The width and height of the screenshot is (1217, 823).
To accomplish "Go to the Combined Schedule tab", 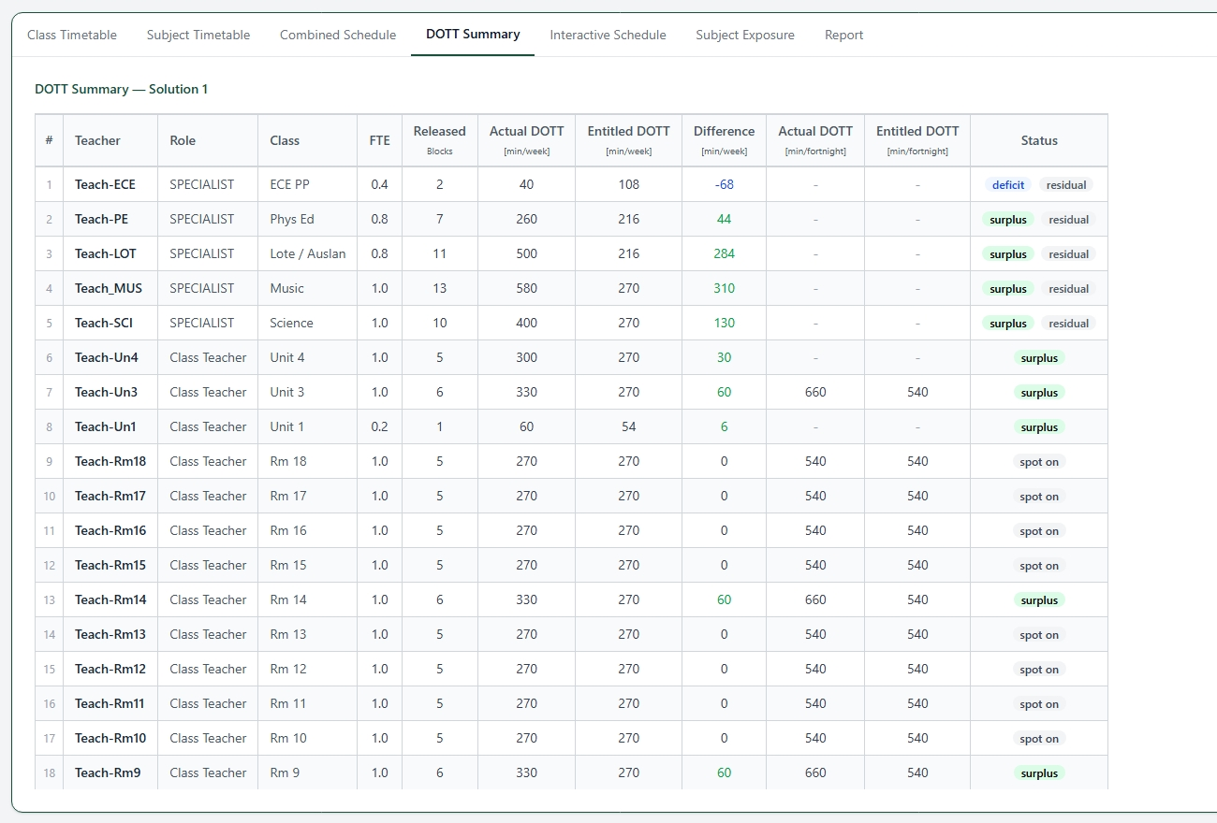I will click(338, 35).
